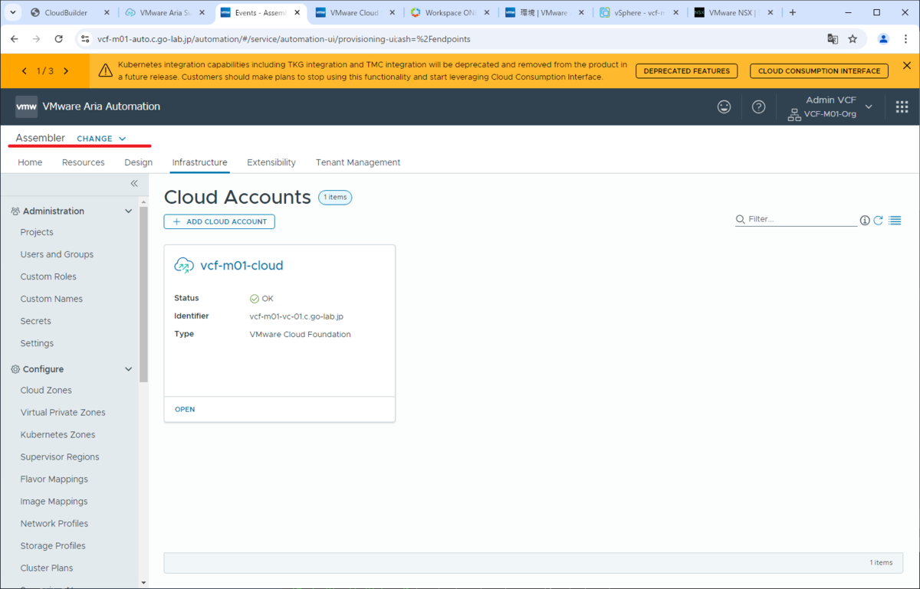This screenshot has height=589, width=920.
Task: Open Storage Profiles in sidebar
Action: click(x=53, y=545)
